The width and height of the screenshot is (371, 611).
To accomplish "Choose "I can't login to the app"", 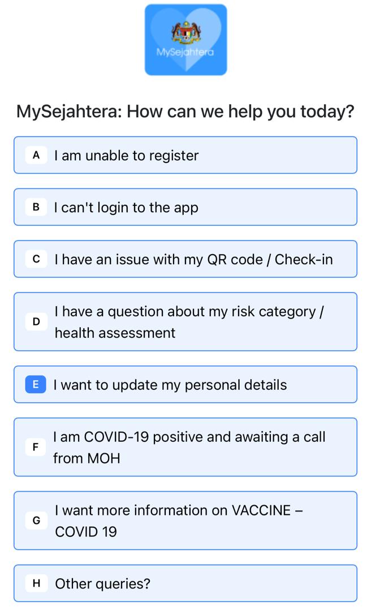I will pos(185,207).
